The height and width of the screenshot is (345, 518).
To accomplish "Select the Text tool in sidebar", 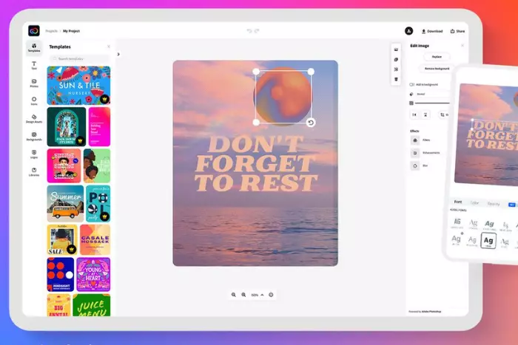I will (x=34, y=65).
